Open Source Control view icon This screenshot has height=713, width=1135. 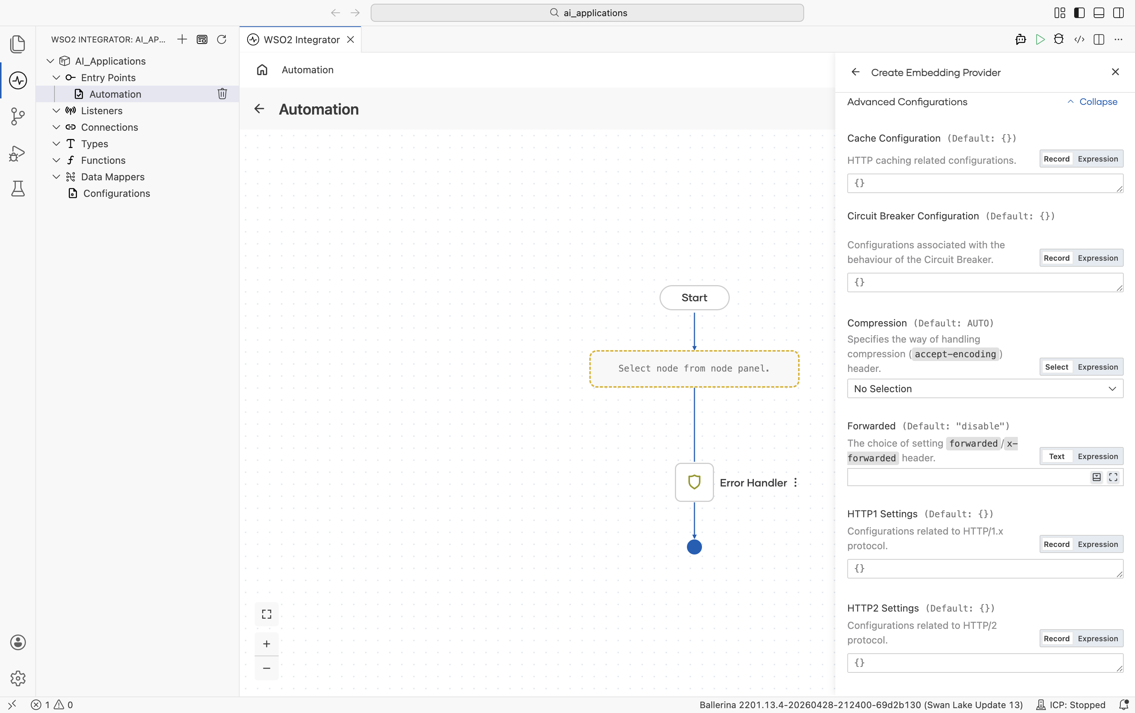click(x=18, y=116)
